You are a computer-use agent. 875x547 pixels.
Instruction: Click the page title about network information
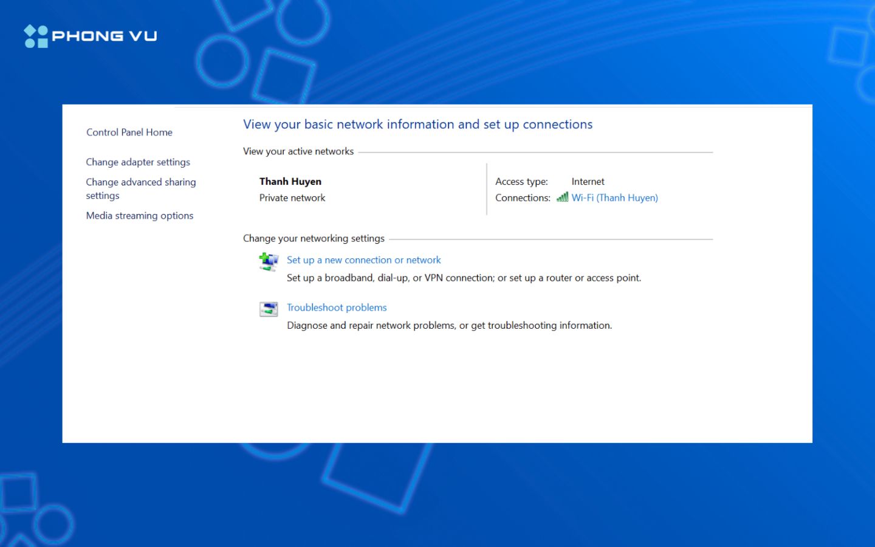pyautogui.click(x=418, y=124)
